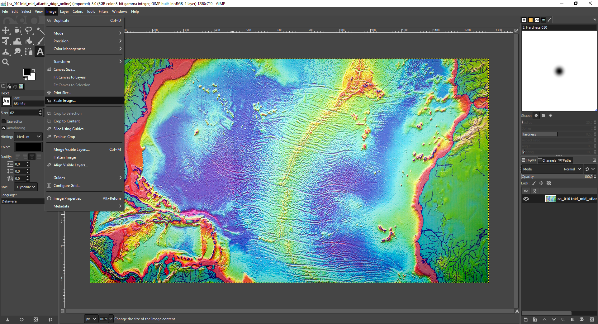Select the Paths tool
Screen dimensions: 598x324
[29, 51]
